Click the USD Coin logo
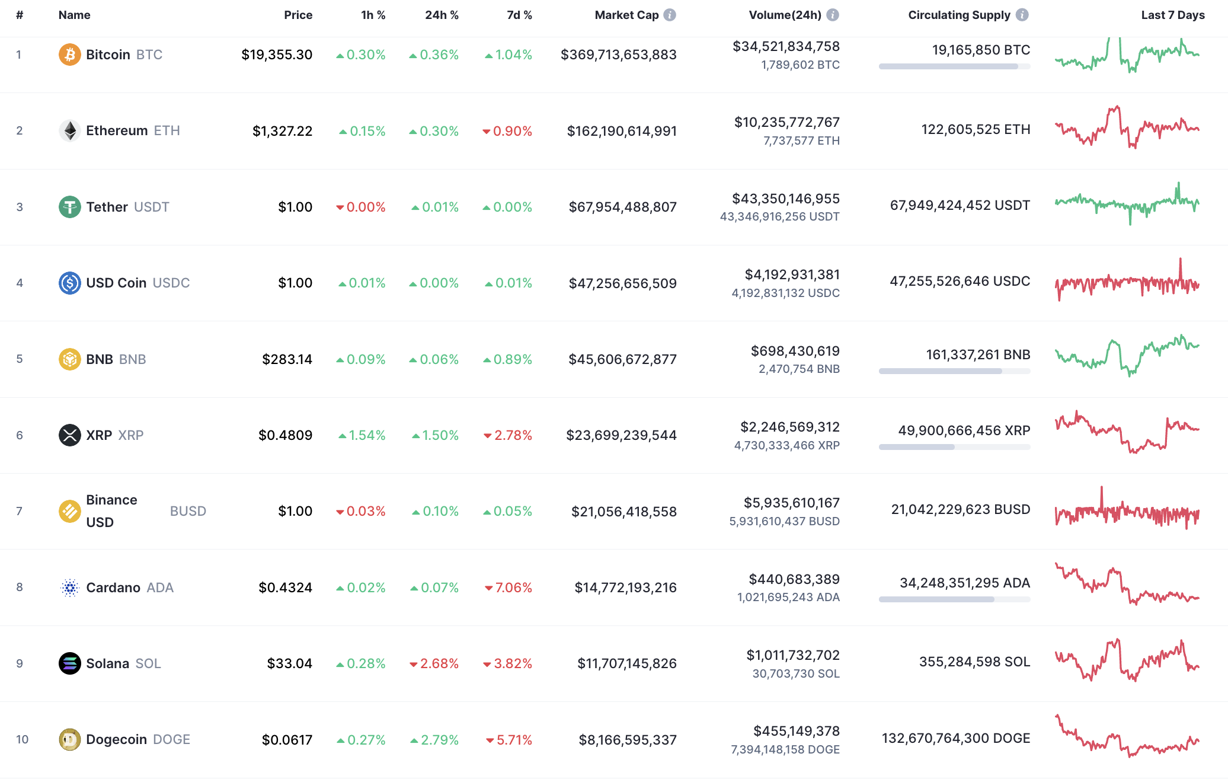This screenshot has width=1228, height=779. point(69,283)
